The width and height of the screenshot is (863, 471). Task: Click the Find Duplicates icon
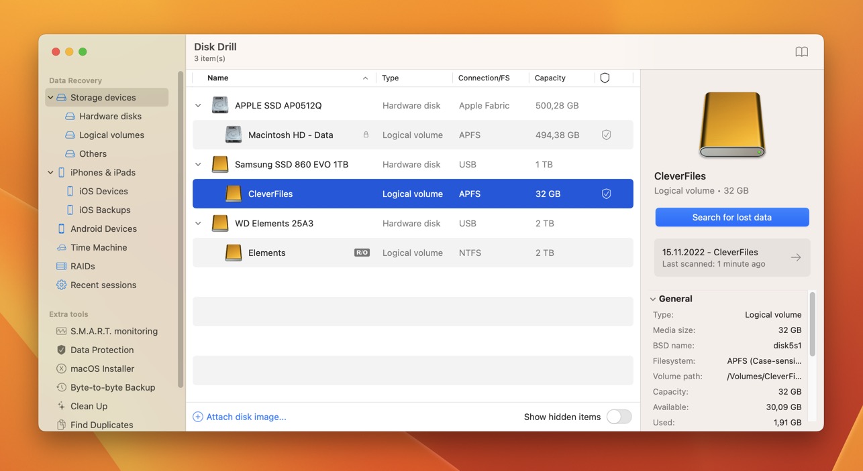click(61, 425)
